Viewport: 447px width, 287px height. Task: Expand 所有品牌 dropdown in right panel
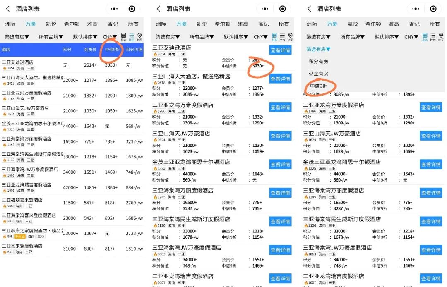pos(353,37)
